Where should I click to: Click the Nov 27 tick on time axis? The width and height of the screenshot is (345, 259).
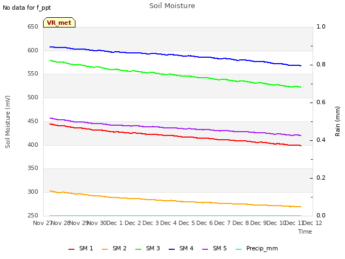tap(43, 223)
